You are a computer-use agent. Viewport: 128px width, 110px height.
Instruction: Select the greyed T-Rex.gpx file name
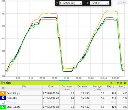coord(12,102)
